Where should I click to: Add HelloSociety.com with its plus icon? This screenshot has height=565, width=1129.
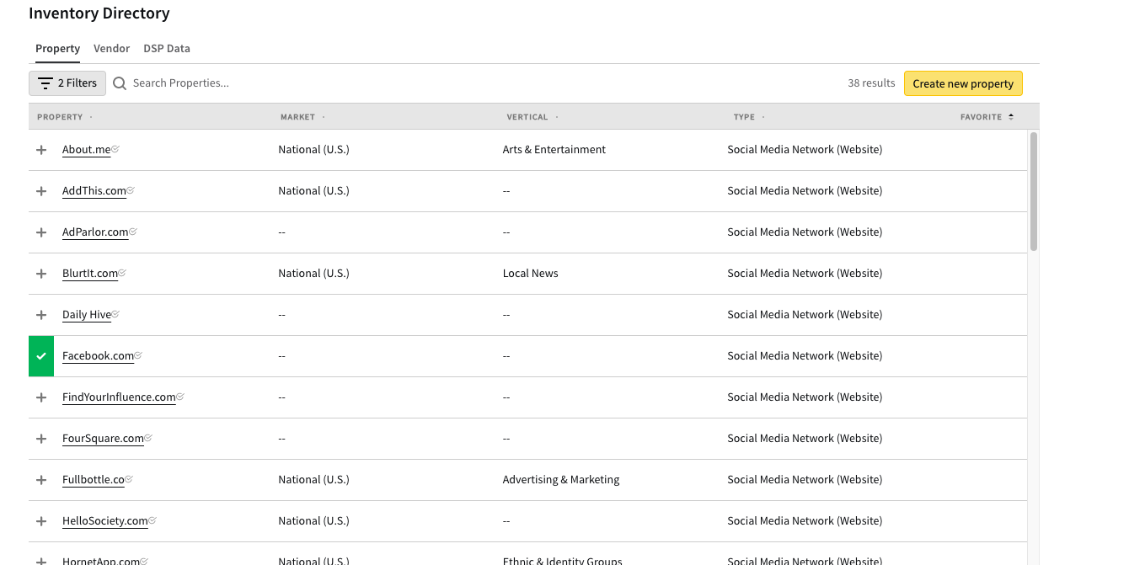coord(41,521)
